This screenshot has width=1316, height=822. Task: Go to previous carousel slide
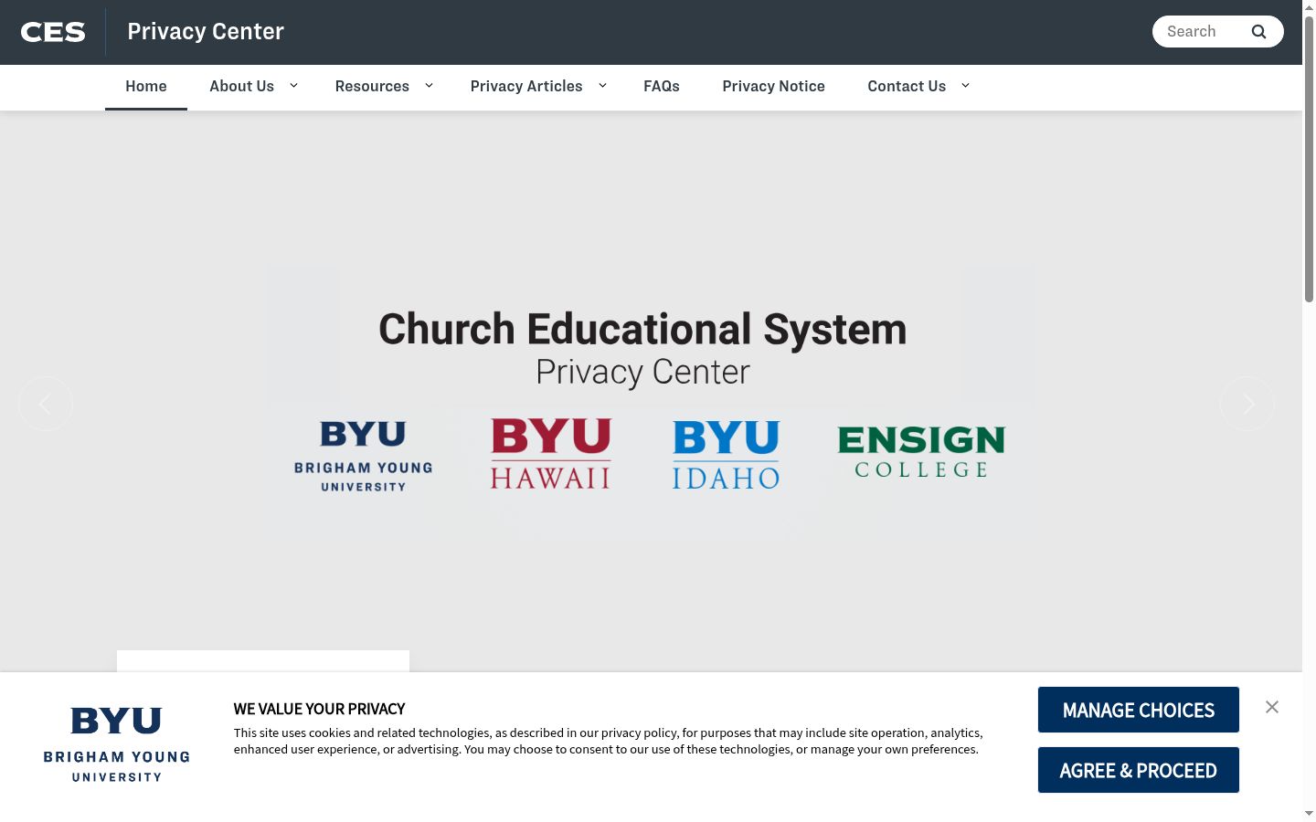coord(46,404)
